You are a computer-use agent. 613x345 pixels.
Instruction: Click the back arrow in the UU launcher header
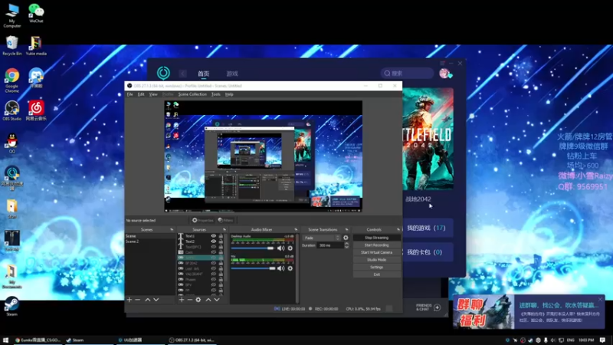coord(182,74)
